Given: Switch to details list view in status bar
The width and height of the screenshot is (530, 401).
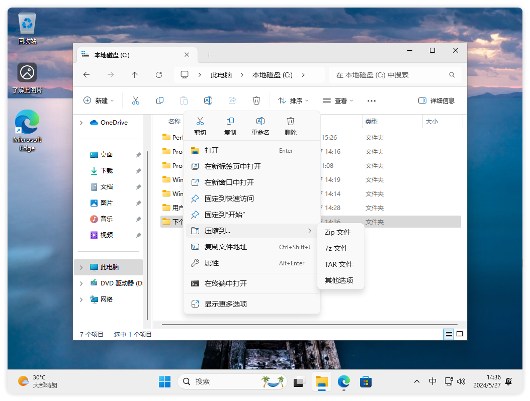Looking at the screenshot, I should click(x=449, y=334).
